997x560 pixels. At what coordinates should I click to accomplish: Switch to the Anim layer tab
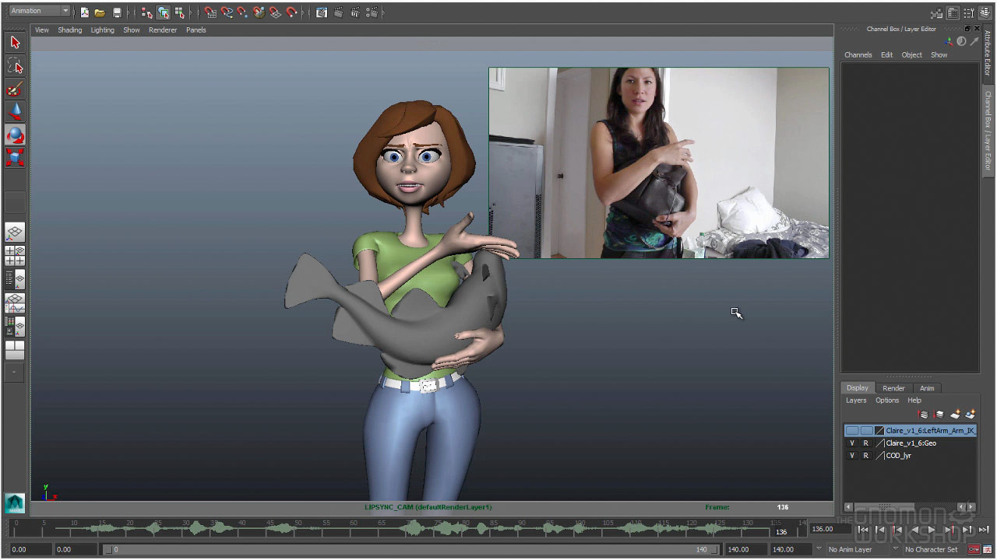click(x=926, y=388)
